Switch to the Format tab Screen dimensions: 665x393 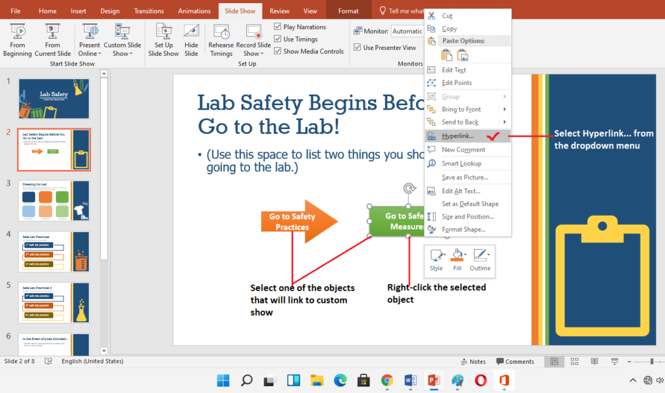click(x=348, y=11)
